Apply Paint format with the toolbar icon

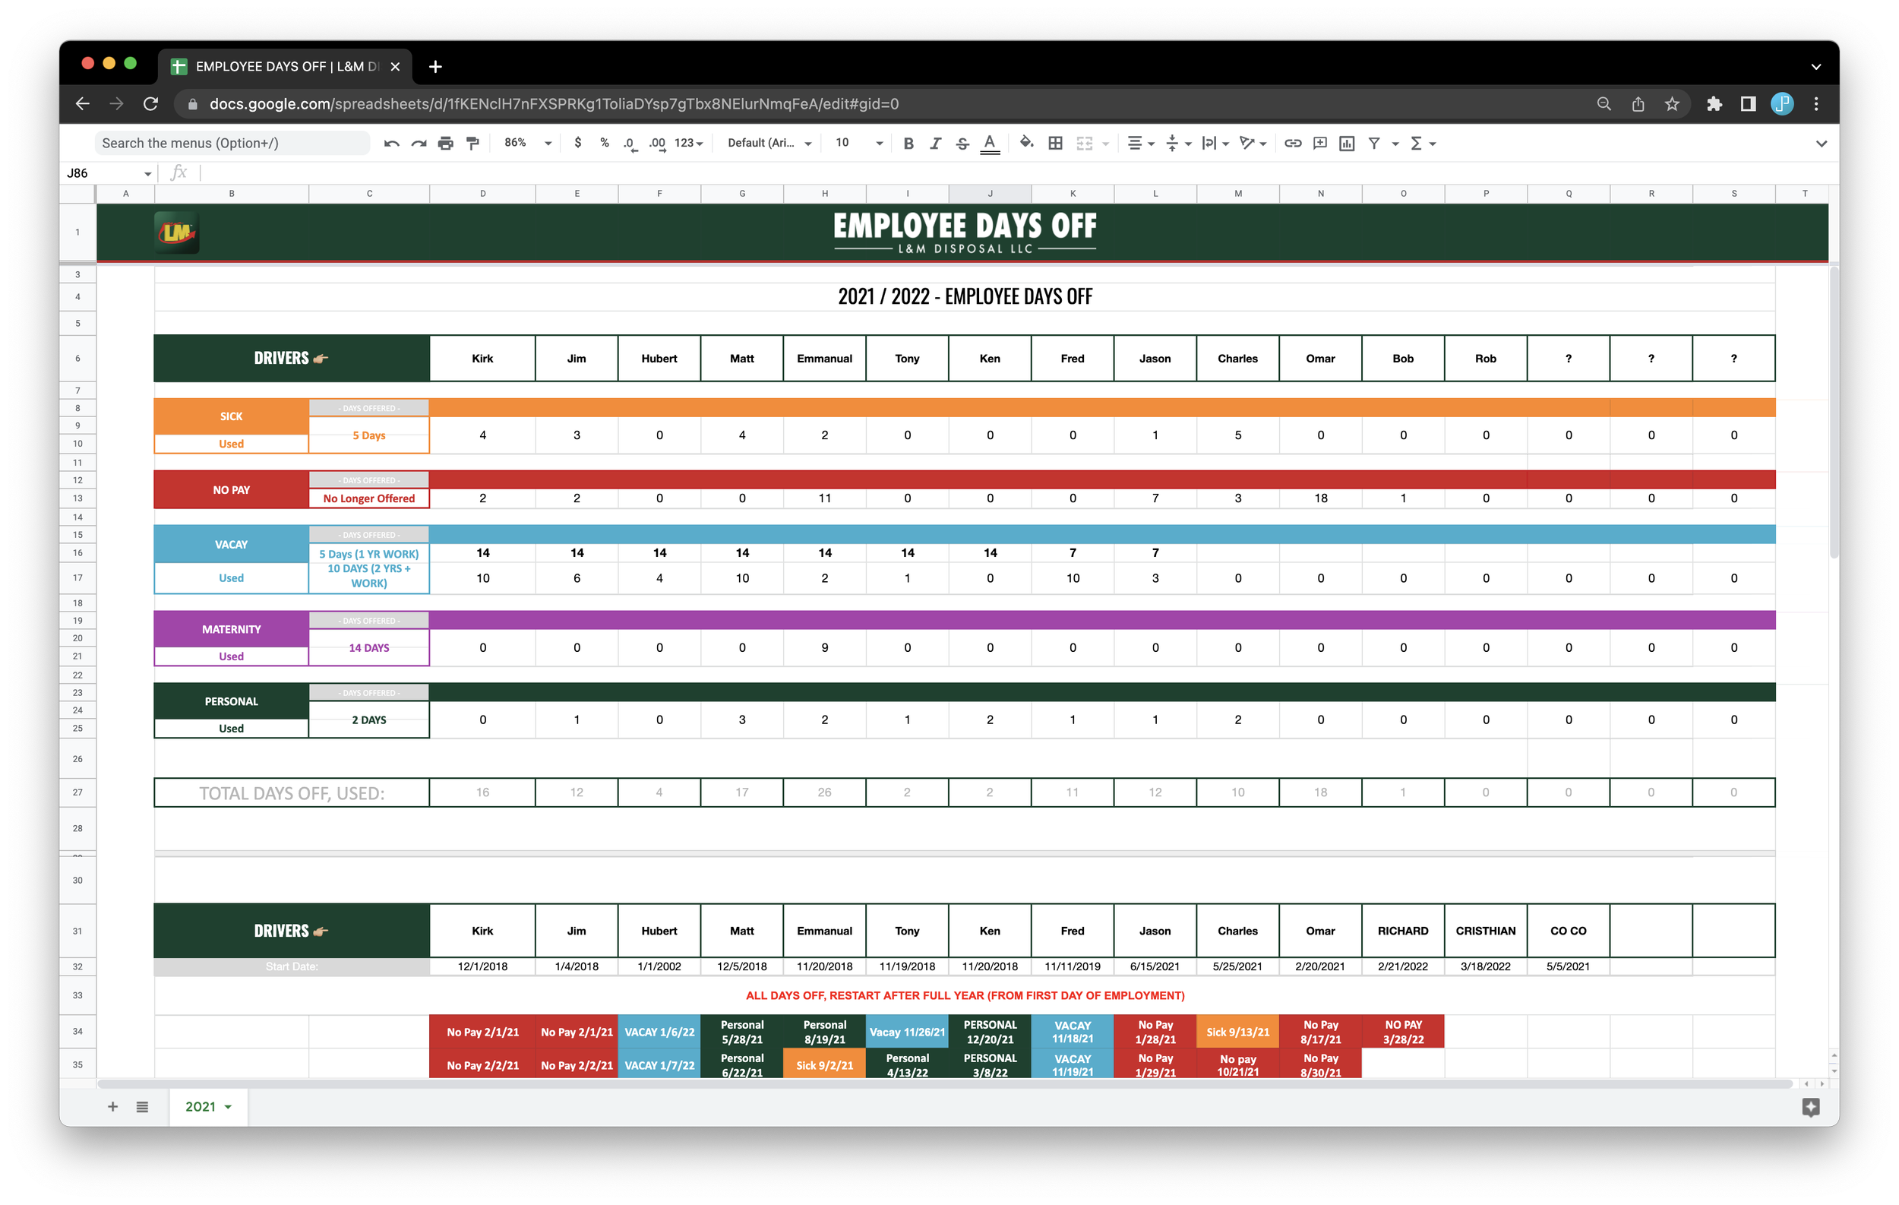[472, 143]
